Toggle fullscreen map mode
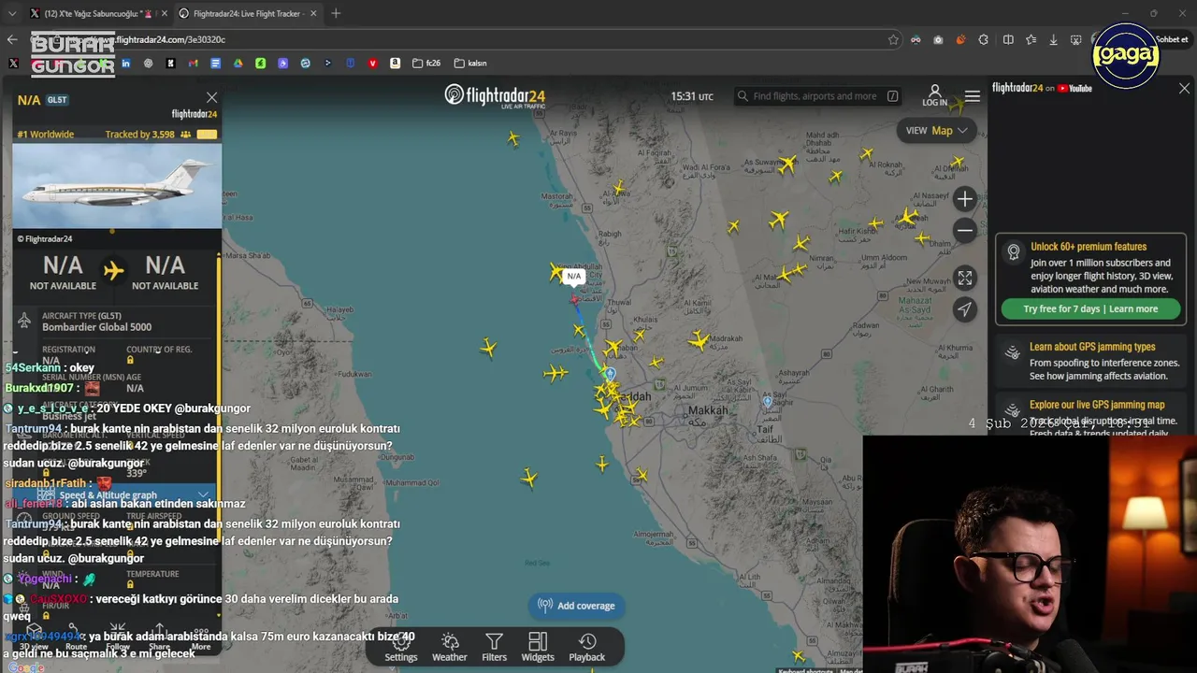The width and height of the screenshot is (1197, 673). click(x=965, y=278)
